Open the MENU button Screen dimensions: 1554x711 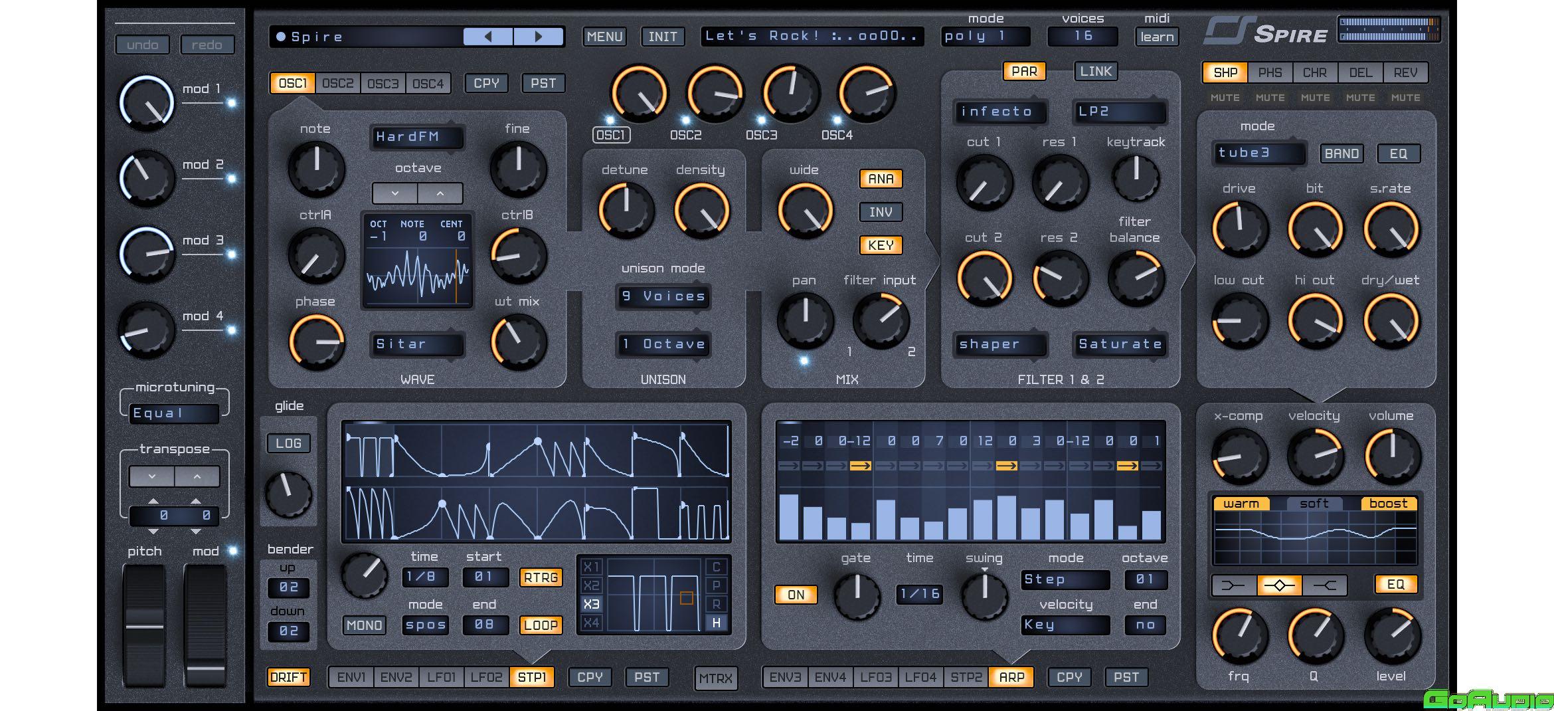click(x=604, y=37)
